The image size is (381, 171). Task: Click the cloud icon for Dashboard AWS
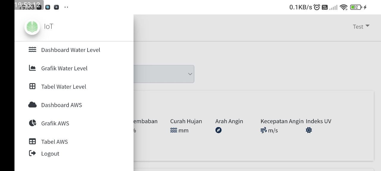coord(32,105)
